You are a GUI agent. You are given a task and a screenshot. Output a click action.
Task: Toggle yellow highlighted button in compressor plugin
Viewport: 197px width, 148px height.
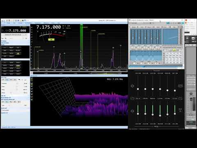click(174, 50)
